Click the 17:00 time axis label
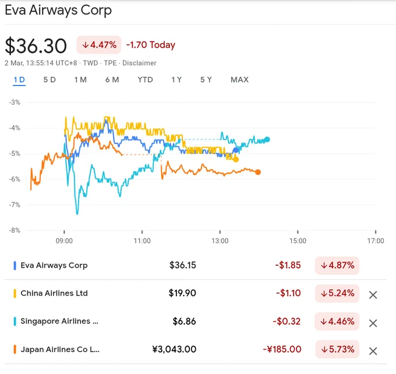Screen dimensions: 396x374 [376, 241]
